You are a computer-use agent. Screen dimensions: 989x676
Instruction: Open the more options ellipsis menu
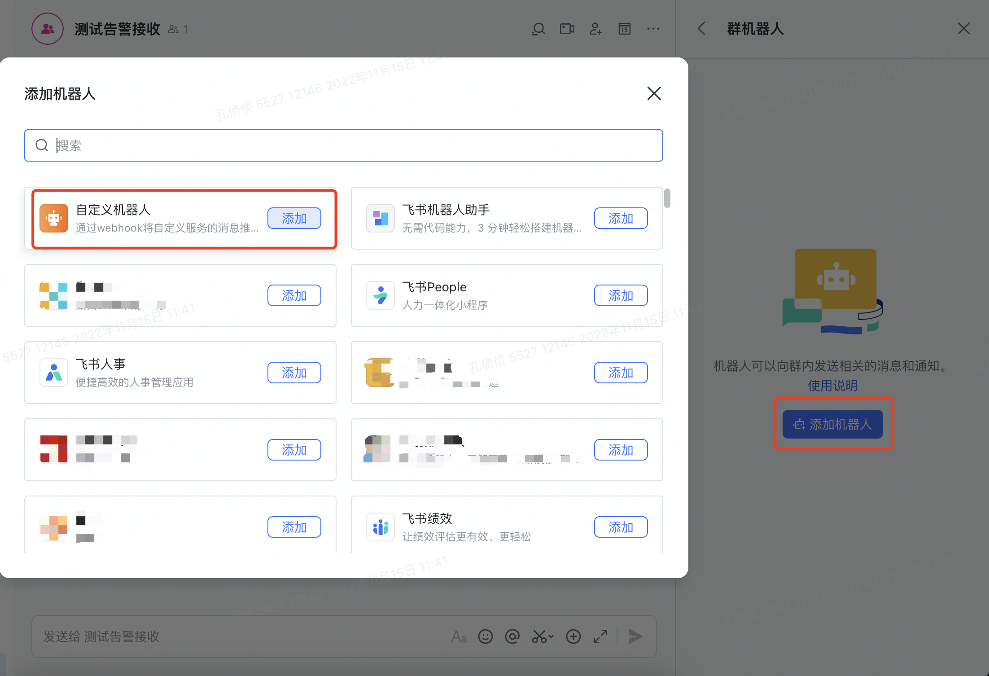653,29
